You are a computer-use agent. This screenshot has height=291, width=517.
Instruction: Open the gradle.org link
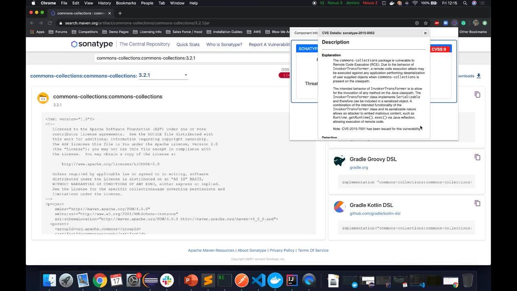pos(359,167)
